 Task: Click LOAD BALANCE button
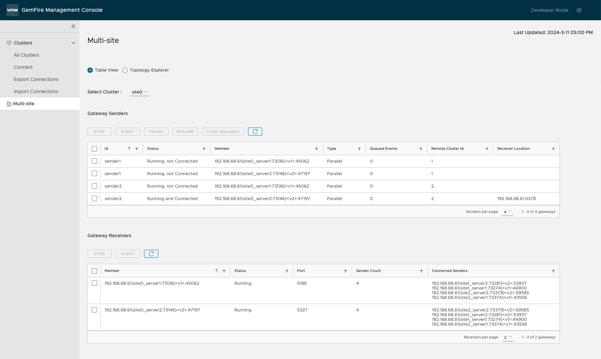(x=223, y=132)
